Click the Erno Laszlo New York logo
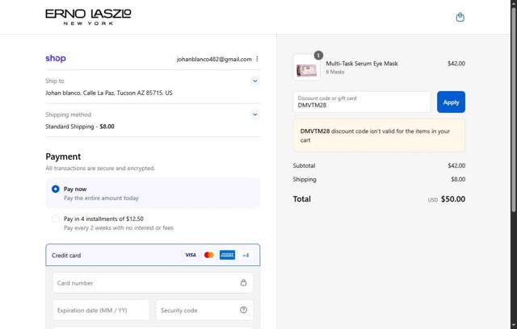 [x=88, y=17]
